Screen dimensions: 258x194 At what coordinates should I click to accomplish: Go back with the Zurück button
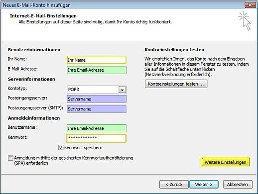pyautogui.click(x=174, y=185)
